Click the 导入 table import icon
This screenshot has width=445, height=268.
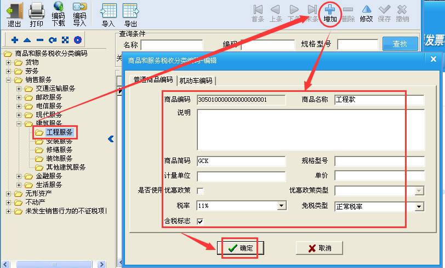pyautogui.click(x=108, y=11)
